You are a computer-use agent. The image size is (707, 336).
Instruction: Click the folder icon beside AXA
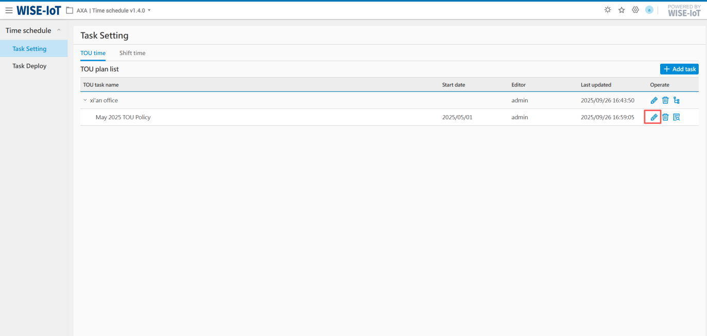click(70, 10)
